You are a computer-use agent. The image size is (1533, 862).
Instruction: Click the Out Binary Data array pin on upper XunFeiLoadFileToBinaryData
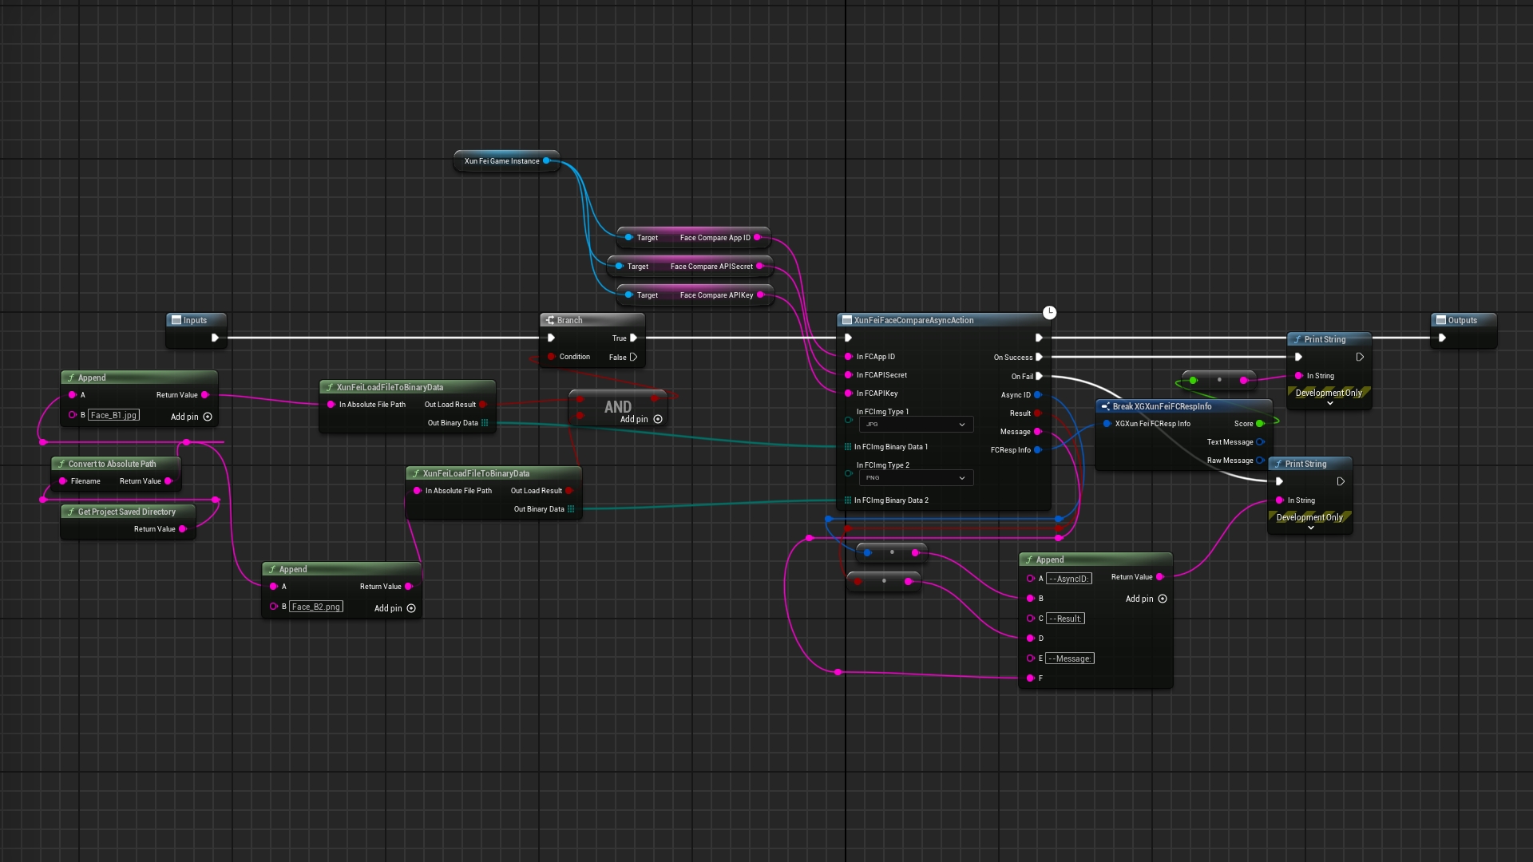click(x=485, y=423)
